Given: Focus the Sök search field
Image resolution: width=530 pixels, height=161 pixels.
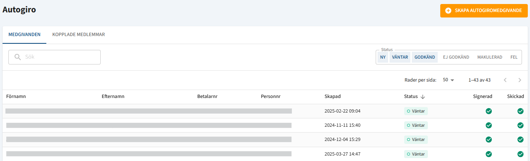Looking at the screenshot, I should [x=54, y=57].
